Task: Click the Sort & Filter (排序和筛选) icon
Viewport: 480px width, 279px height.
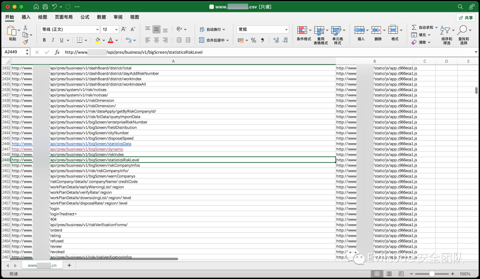Action: (x=445, y=30)
